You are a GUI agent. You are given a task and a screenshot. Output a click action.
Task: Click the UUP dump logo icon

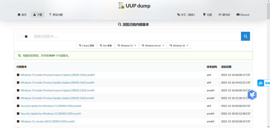[x=121, y=6]
